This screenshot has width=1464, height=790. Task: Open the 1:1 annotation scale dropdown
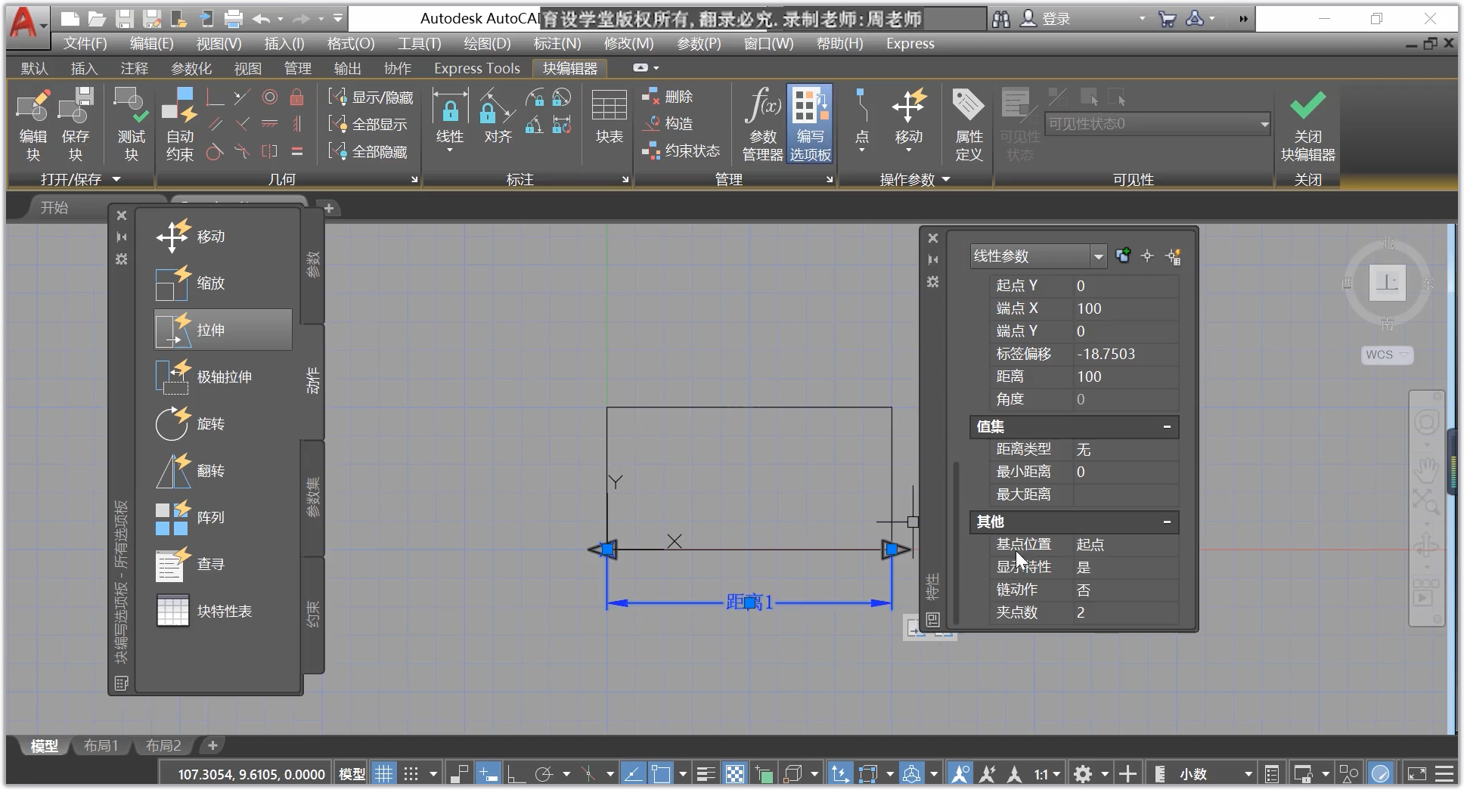pos(1047,774)
